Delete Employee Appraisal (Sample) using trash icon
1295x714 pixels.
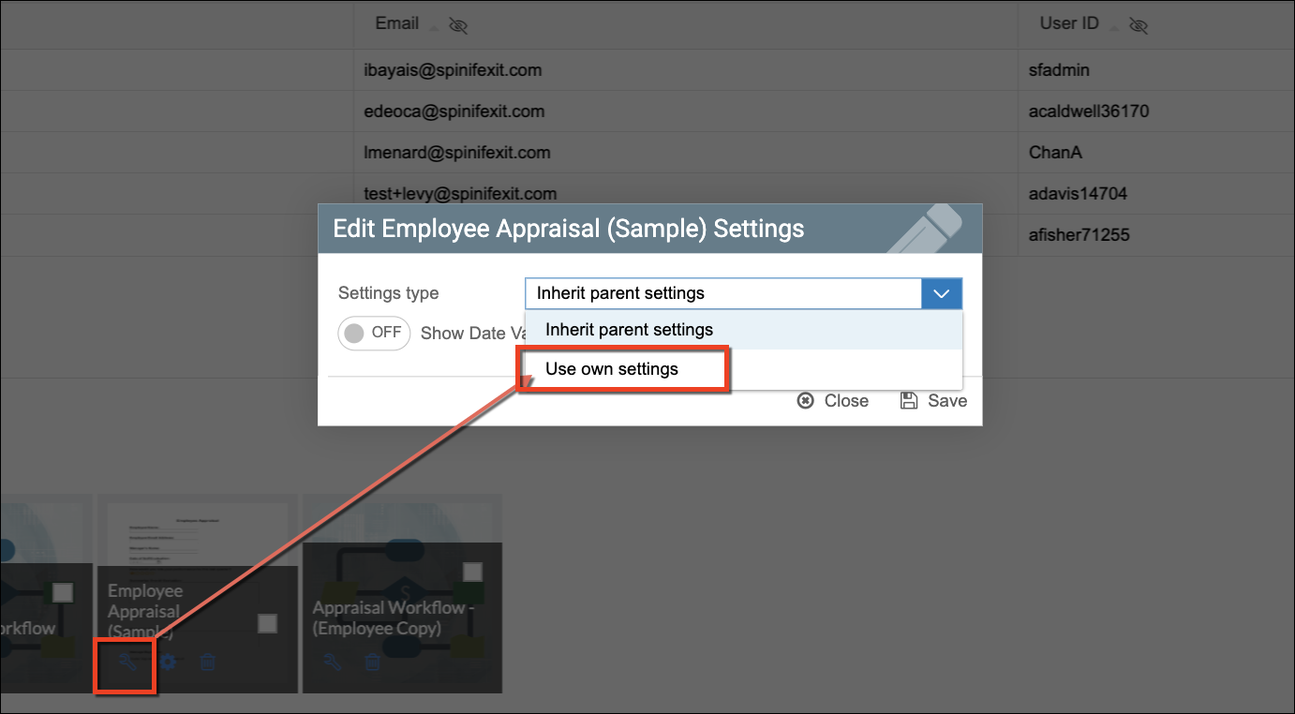tap(208, 662)
